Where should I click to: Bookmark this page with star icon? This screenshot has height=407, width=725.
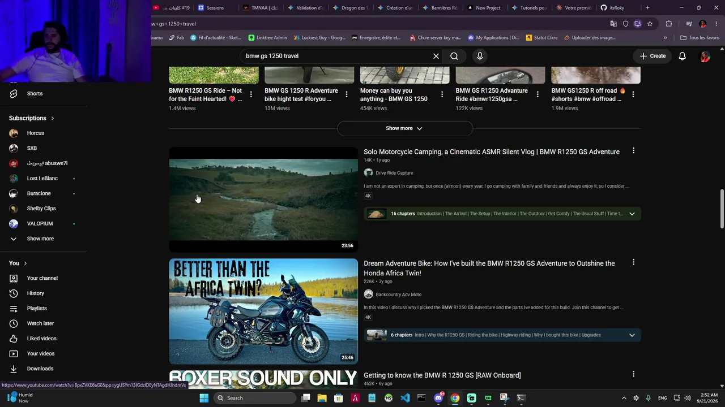650,24
